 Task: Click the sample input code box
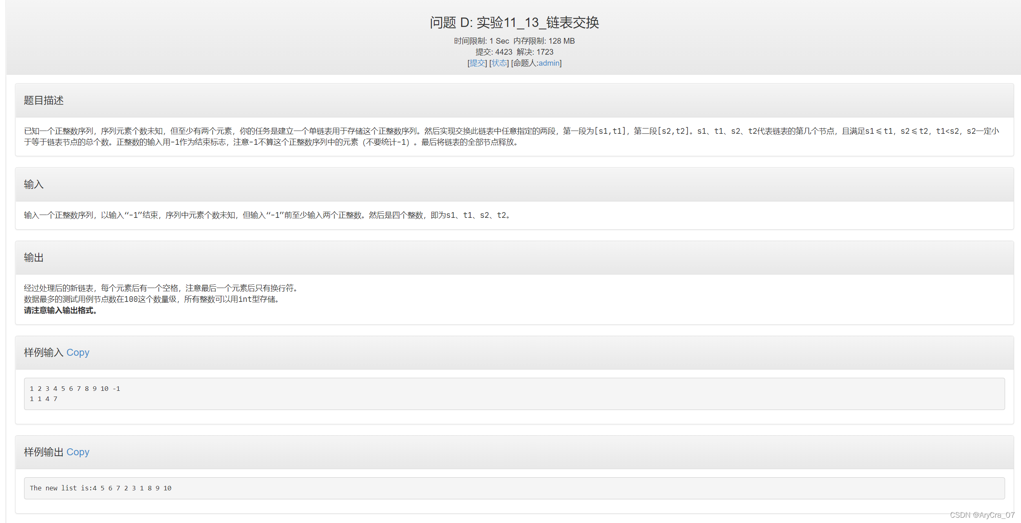point(514,394)
